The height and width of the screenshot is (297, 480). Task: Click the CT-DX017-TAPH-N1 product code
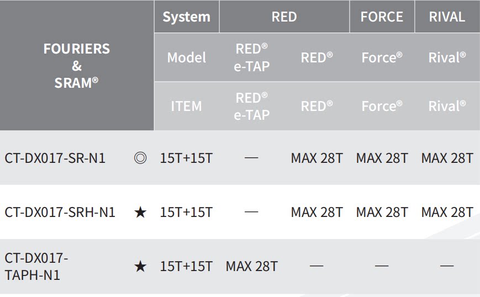point(36,266)
